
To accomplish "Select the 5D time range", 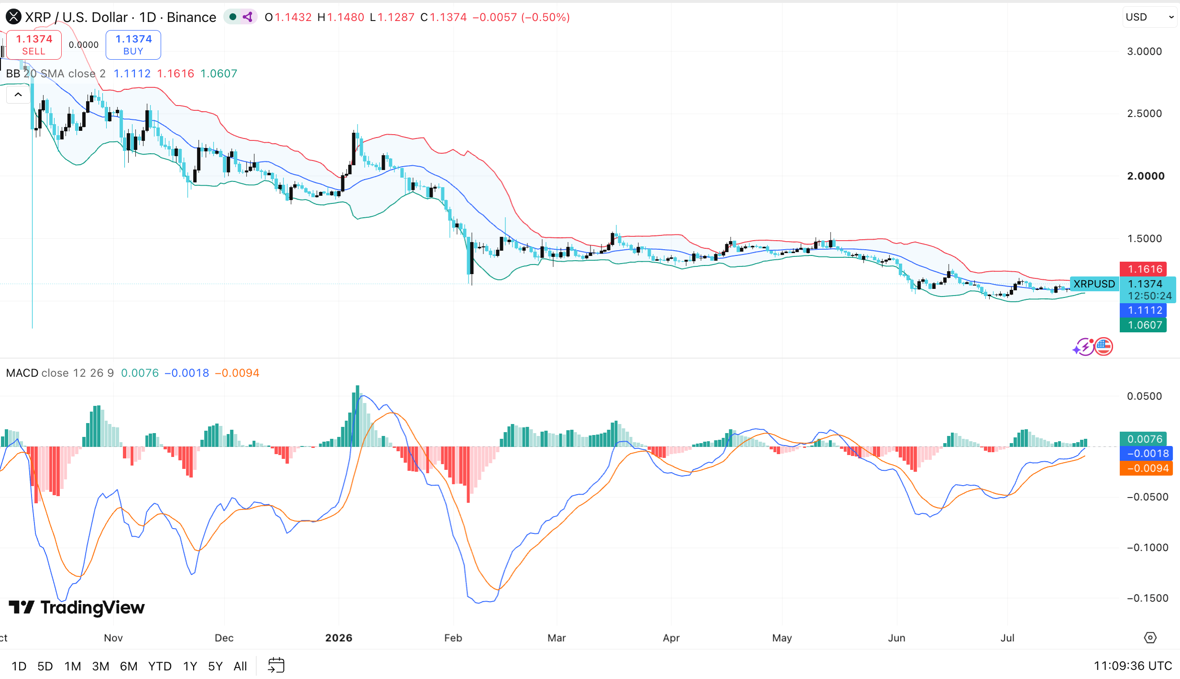I will click(x=45, y=666).
